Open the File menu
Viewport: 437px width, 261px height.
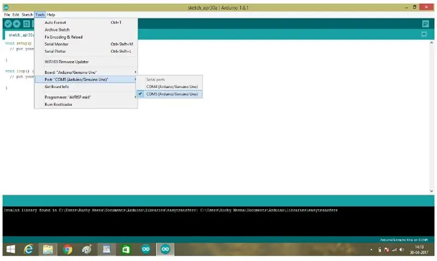click(7, 15)
